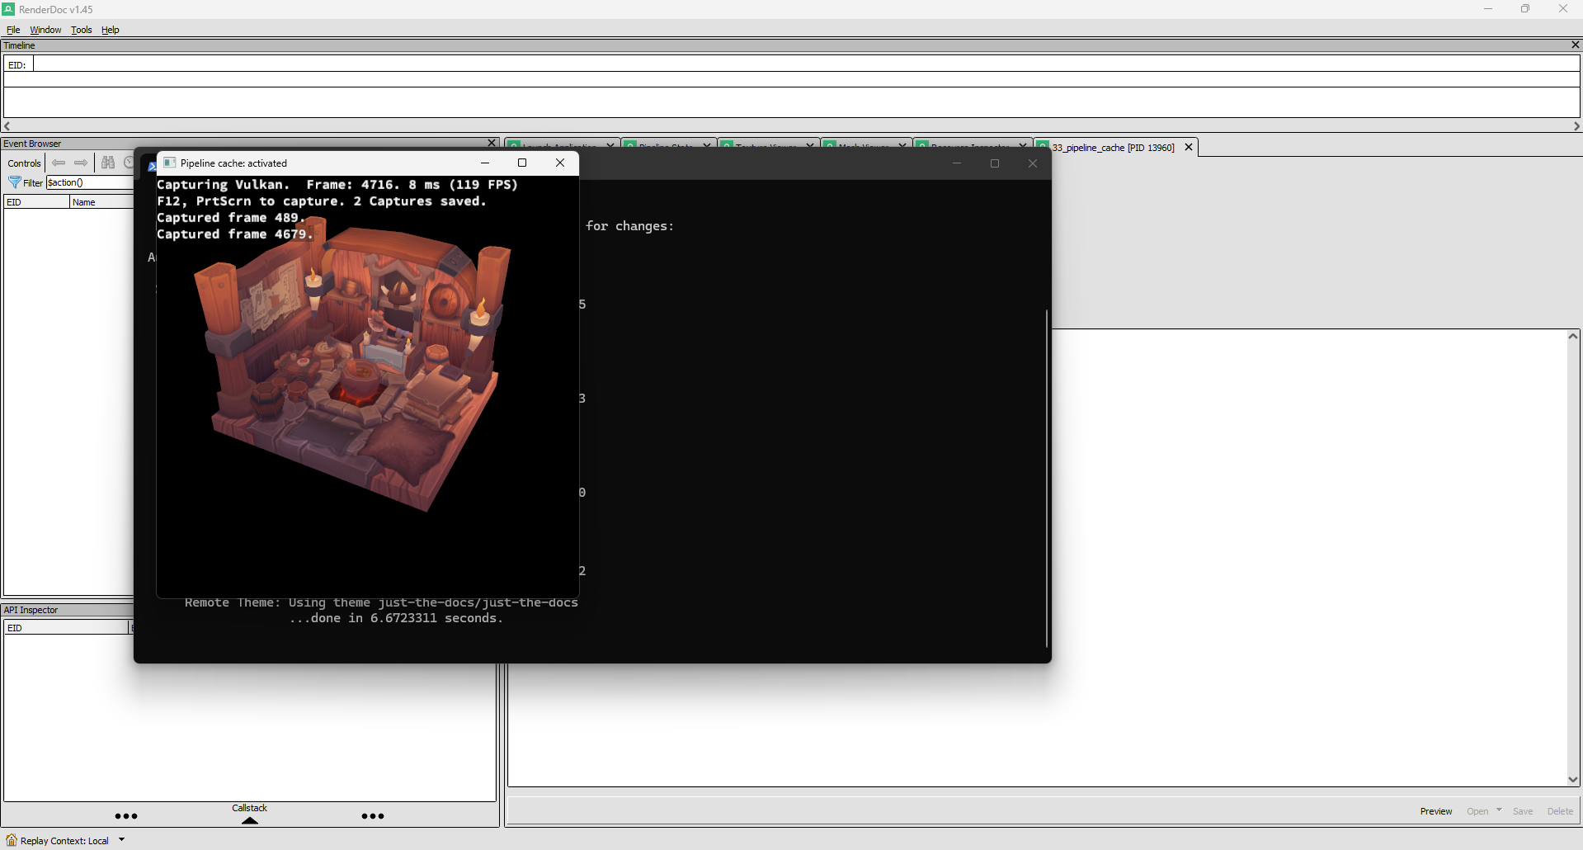Click the captures list scroll up arrow
Screen dimensions: 1583x850
point(1573,336)
